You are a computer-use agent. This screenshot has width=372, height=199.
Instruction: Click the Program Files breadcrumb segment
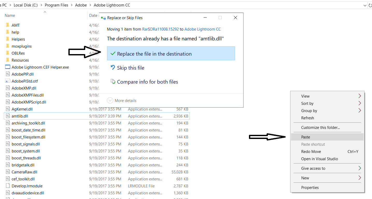56,5
